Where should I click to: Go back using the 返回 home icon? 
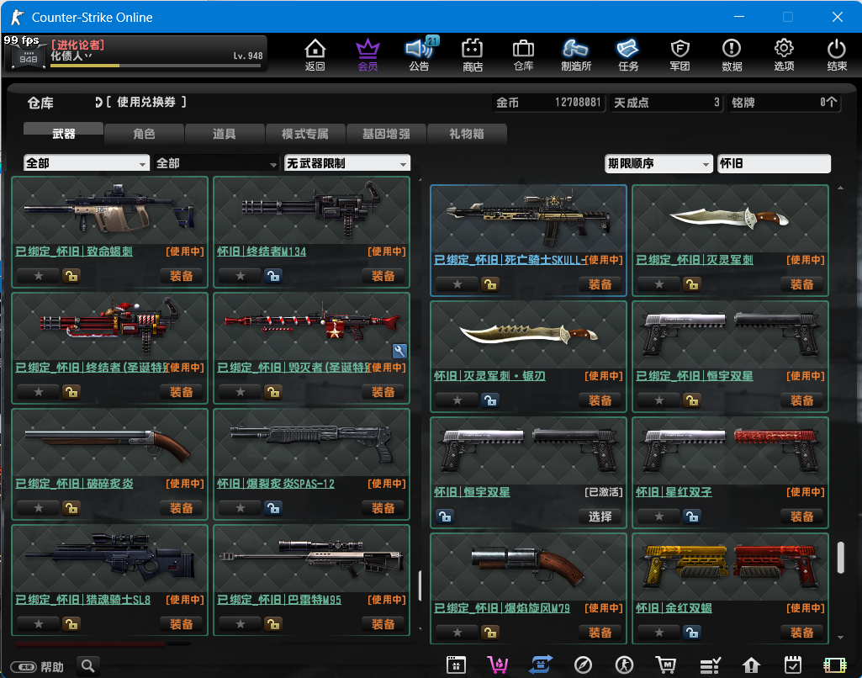[x=315, y=55]
